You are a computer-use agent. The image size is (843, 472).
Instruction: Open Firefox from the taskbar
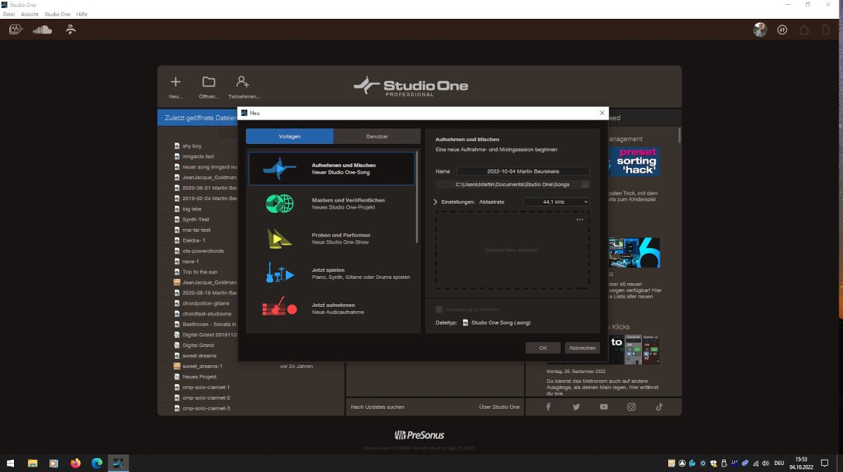75,463
